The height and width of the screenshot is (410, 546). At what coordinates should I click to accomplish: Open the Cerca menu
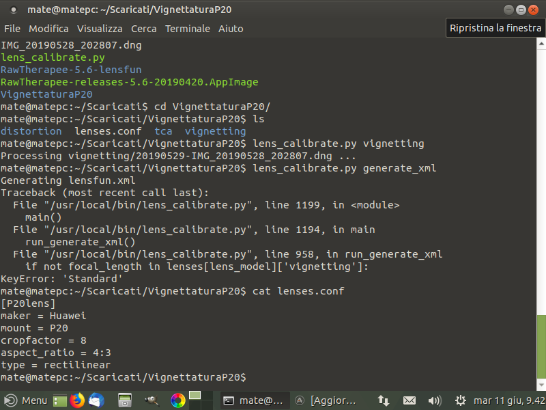click(143, 29)
